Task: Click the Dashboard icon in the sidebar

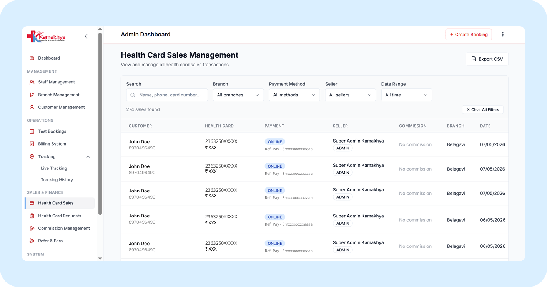Action: (32, 58)
